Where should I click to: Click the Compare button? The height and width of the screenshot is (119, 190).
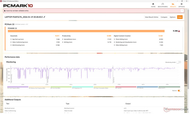click(164, 17)
